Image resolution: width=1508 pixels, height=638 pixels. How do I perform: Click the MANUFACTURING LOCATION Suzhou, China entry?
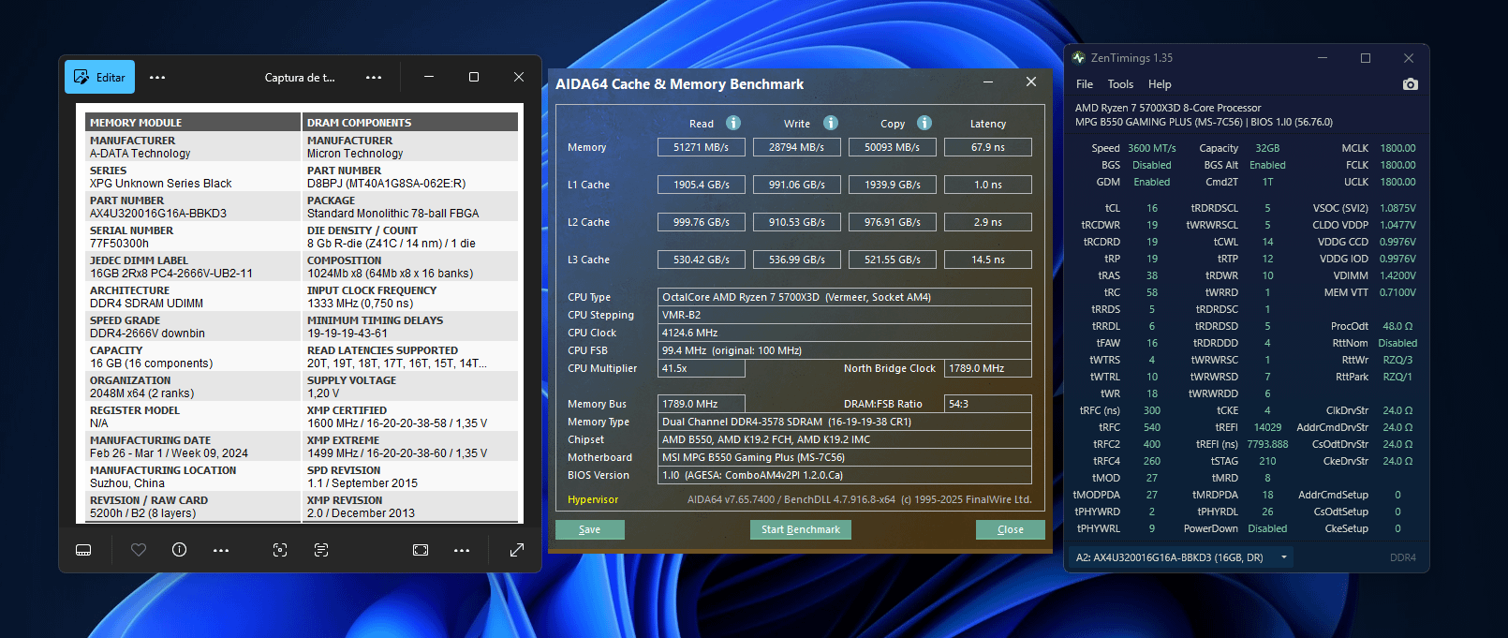pos(127,482)
